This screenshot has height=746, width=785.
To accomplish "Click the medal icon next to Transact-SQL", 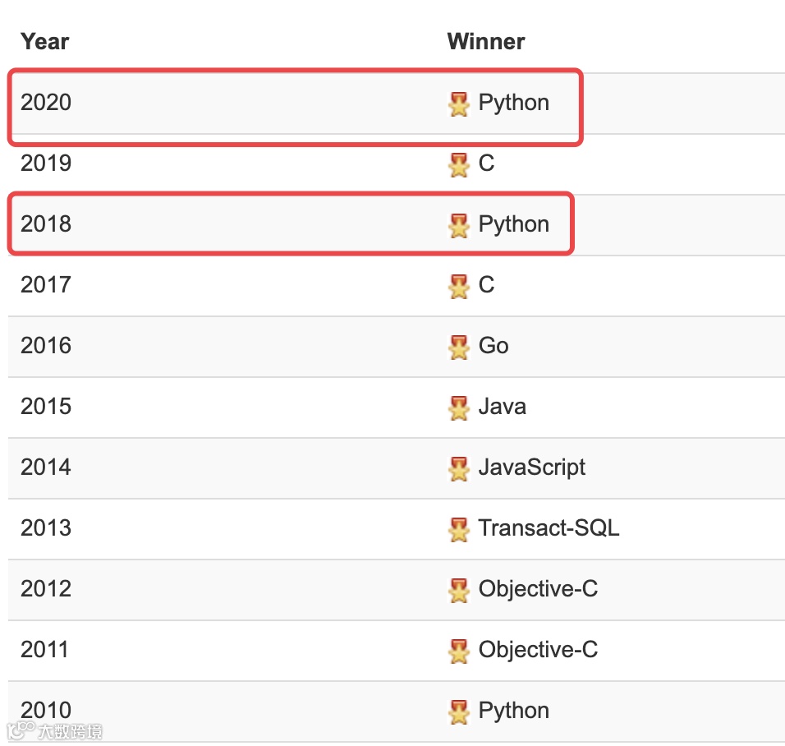I will coord(459,529).
